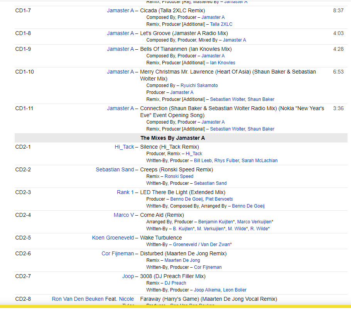Open Ron Van Den Beuken artist link on CD2-8

coord(78,299)
